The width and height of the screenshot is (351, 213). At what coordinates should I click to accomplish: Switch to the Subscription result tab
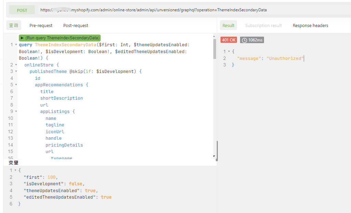263,25
